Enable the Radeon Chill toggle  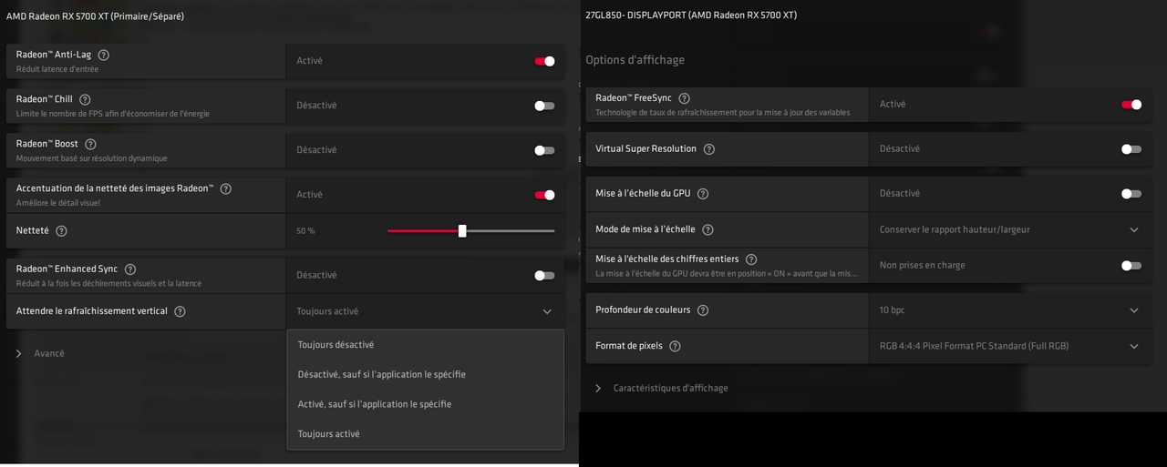tap(544, 106)
